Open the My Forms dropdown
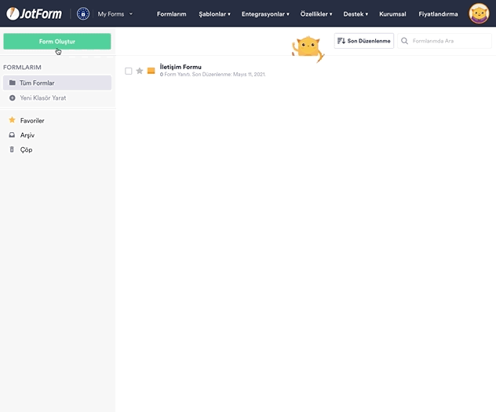This screenshot has width=496, height=412. (x=115, y=14)
